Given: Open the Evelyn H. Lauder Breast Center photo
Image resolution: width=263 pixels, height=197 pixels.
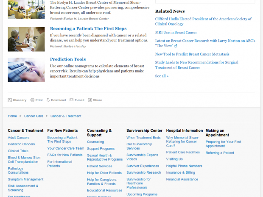Looking at the screenshot, I should click(26, 9).
